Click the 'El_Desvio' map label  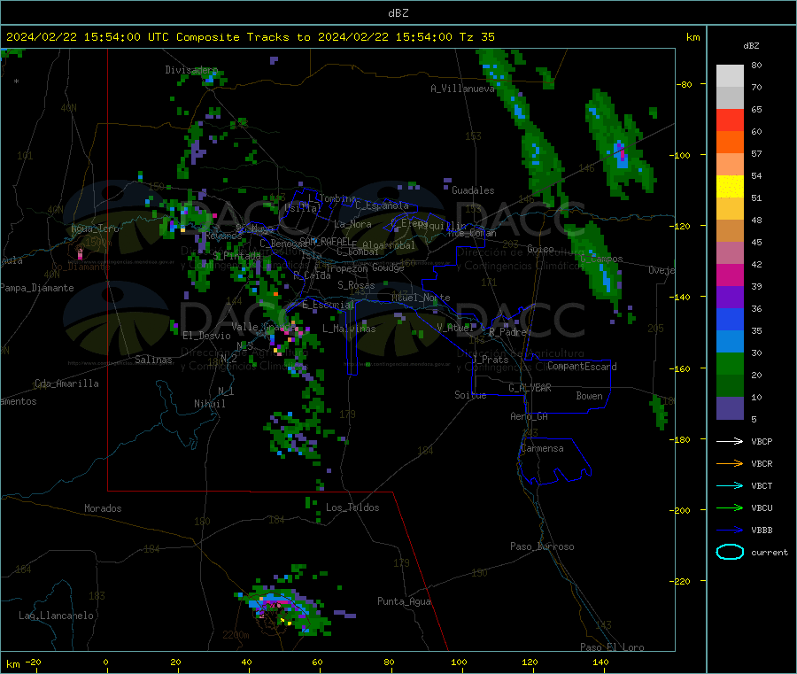click(207, 336)
